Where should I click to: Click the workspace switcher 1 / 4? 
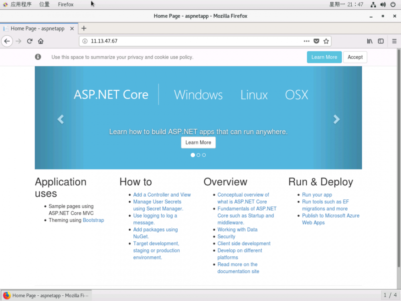pos(390,295)
